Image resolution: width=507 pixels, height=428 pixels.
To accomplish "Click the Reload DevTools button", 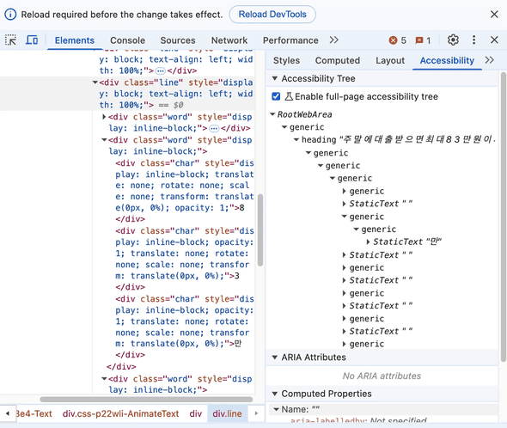I will [x=272, y=15].
